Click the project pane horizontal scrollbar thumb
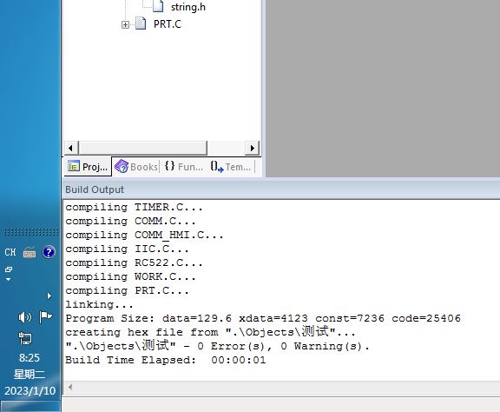500x412 pixels. pyautogui.click(x=143, y=148)
